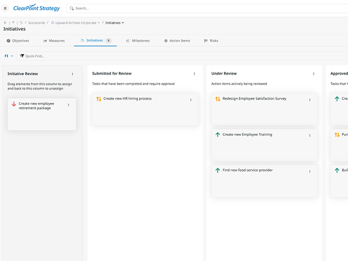Click the top Search box

[207, 9]
